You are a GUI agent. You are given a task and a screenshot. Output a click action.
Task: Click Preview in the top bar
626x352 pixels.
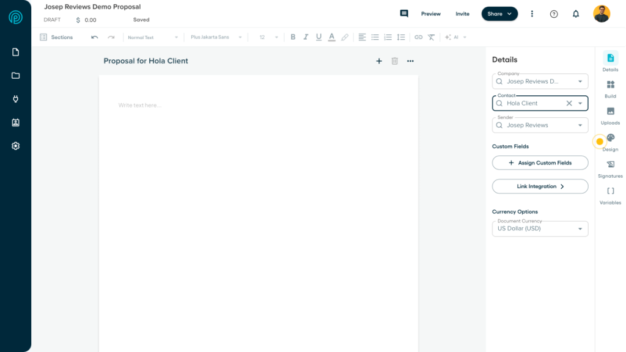[431, 14]
